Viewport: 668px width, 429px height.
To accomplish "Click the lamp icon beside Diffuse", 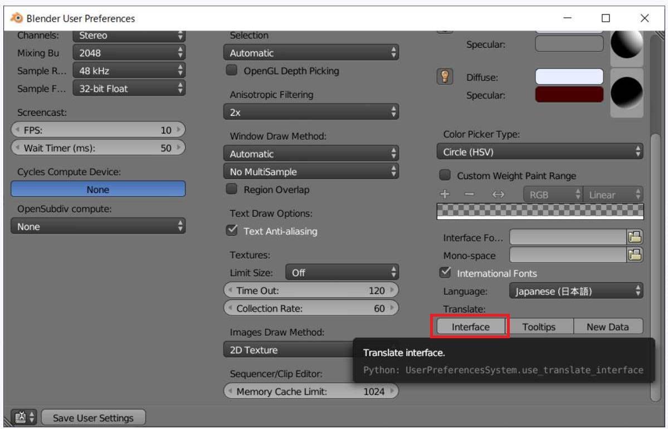I will (x=445, y=77).
